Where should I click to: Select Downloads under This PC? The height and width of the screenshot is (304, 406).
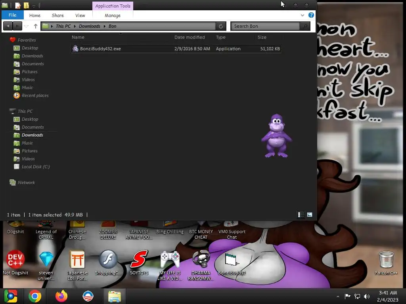tap(33, 135)
